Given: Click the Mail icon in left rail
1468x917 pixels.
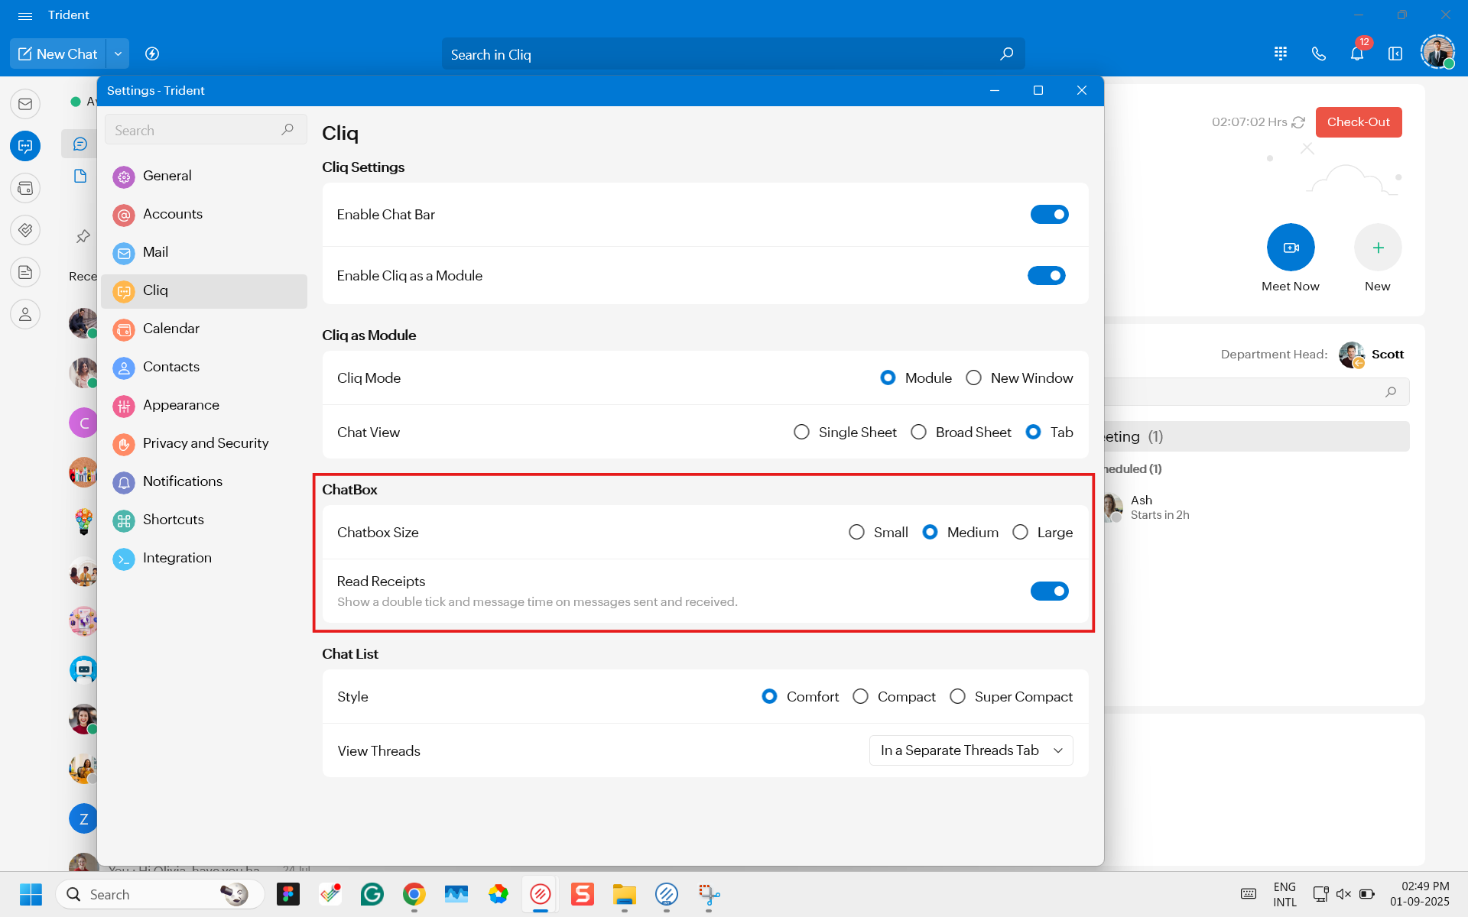Looking at the screenshot, I should tap(25, 104).
